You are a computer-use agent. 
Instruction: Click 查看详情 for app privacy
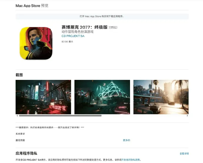(184, 154)
